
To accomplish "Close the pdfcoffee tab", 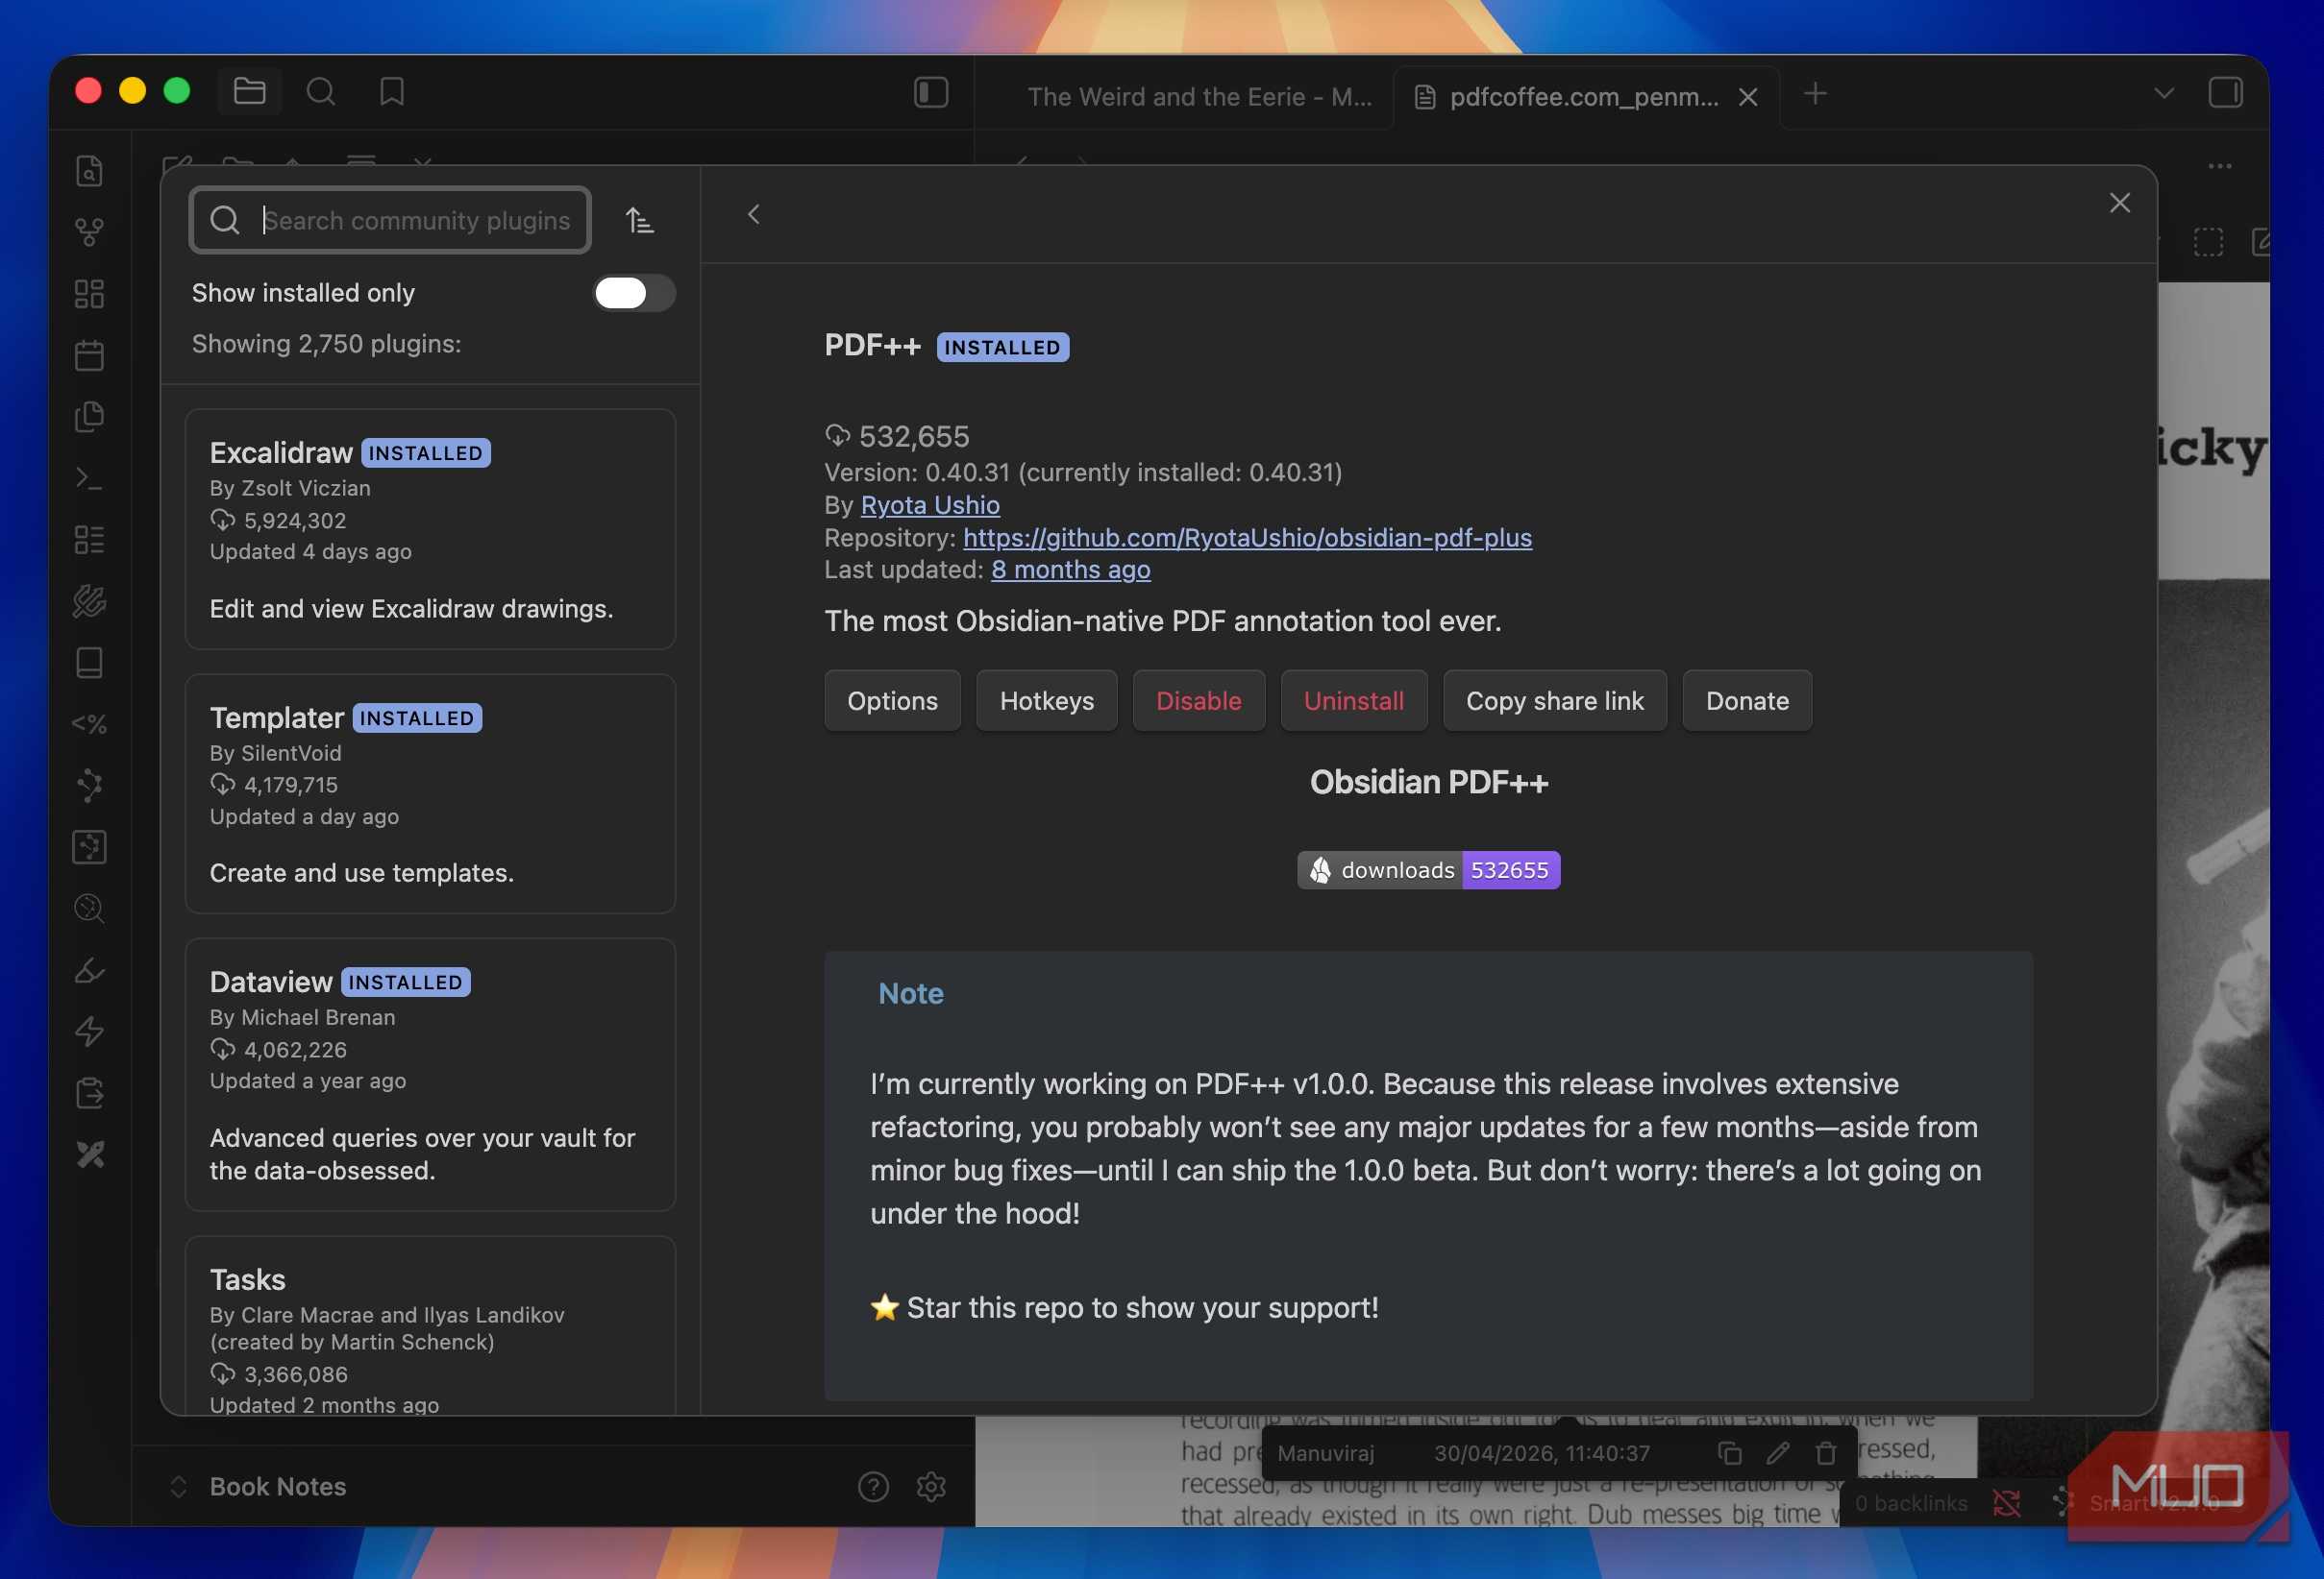I will pyautogui.click(x=1748, y=97).
